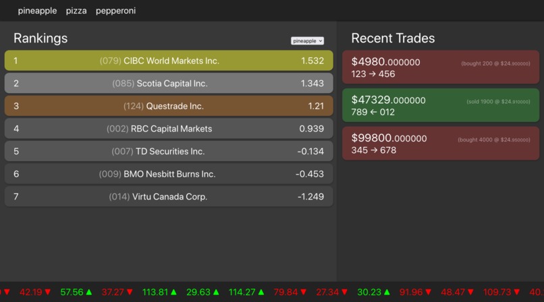The image size is (544, 302).
Task: Click the up arrow beside 57.56
Action: pyautogui.click(x=89, y=293)
